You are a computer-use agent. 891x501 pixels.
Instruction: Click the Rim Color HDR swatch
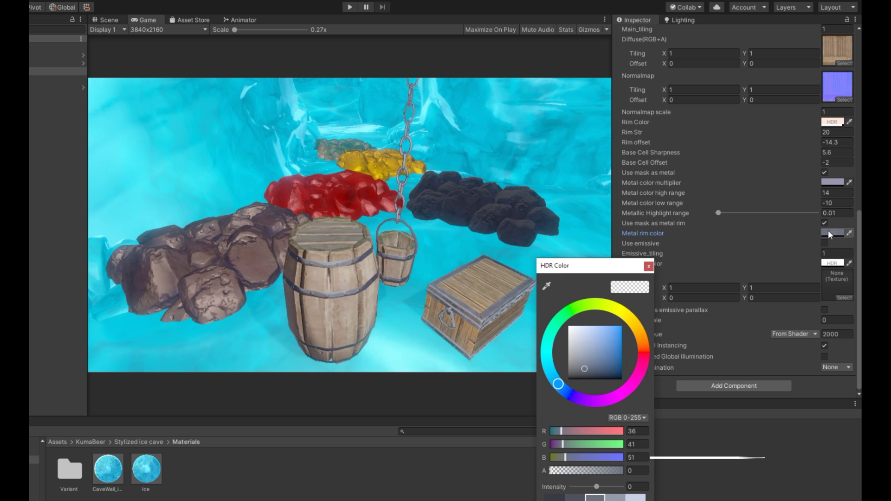pyautogui.click(x=833, y=122)
